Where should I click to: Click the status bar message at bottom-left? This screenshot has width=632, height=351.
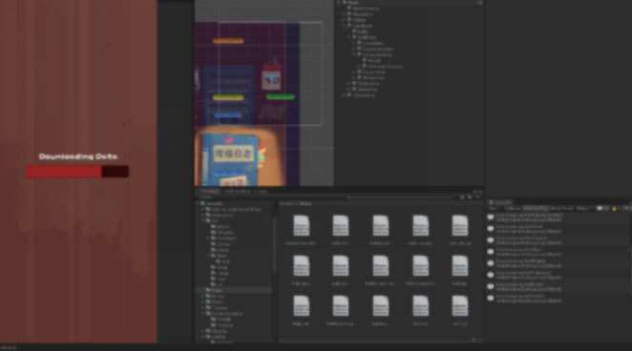click(x=9, y=347)
